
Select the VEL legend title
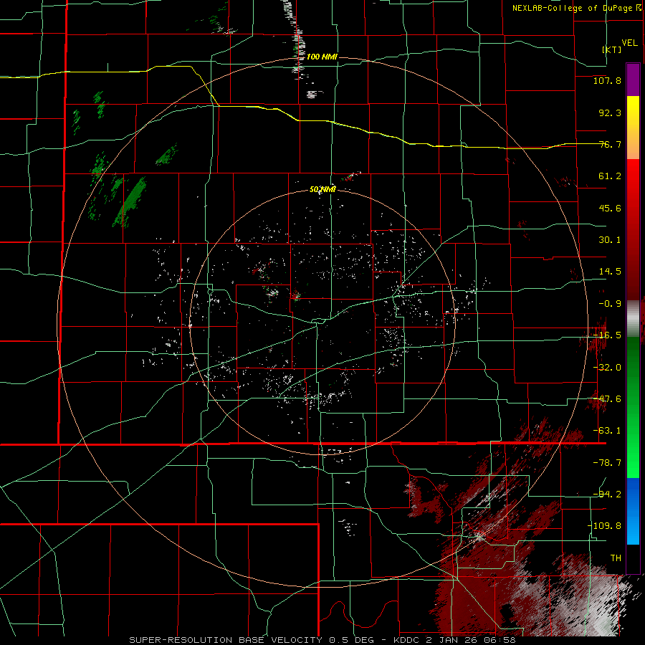tap(629, 42)
